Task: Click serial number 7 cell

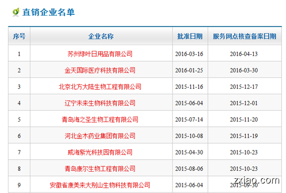Action: [x=19, y=152]
